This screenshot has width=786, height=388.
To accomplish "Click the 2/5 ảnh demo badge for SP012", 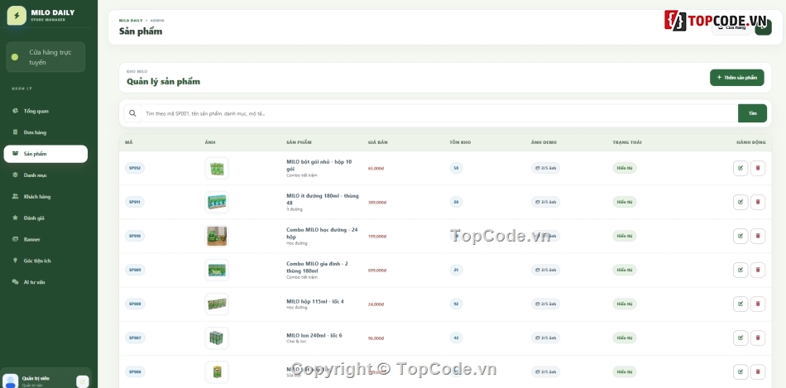I will 545,168.
